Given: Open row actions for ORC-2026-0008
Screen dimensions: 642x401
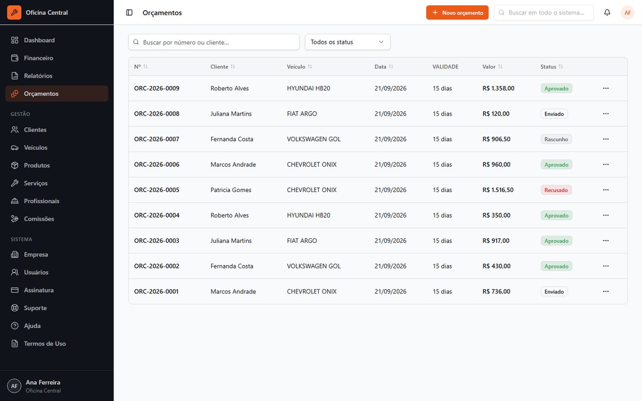Looking at the screenshot, I should coord(606,114).
